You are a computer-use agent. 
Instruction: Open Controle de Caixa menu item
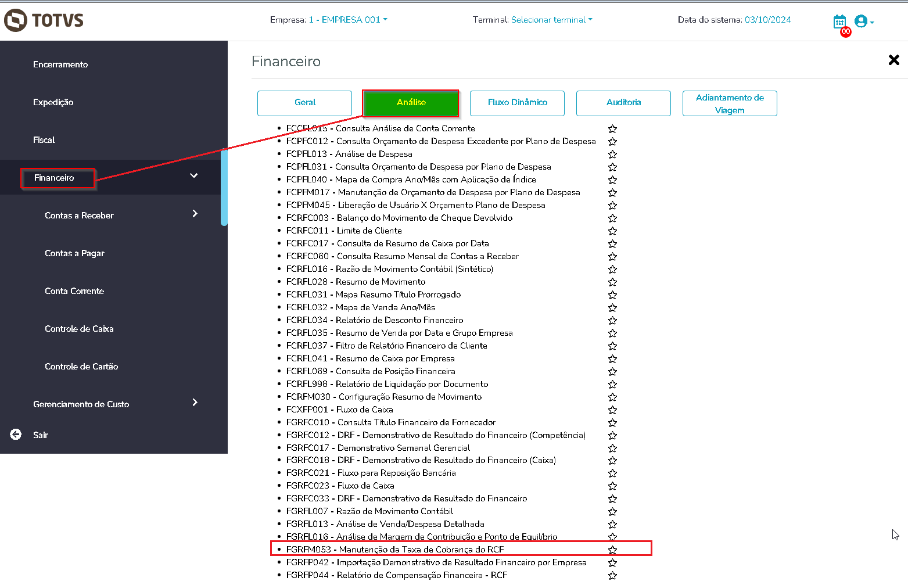[x=79, y=329]
